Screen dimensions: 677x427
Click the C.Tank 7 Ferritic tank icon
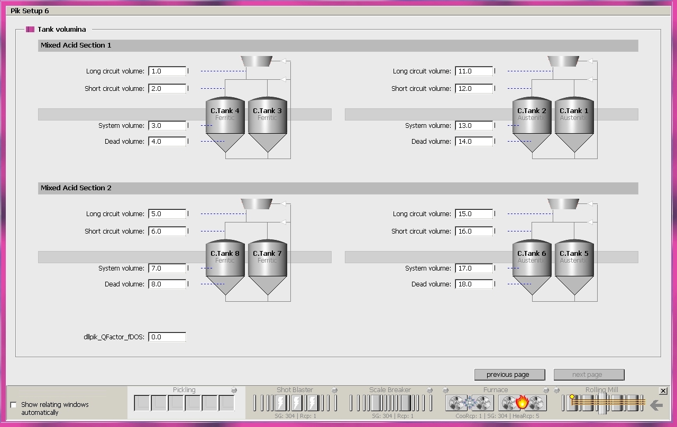coord(267,267)
